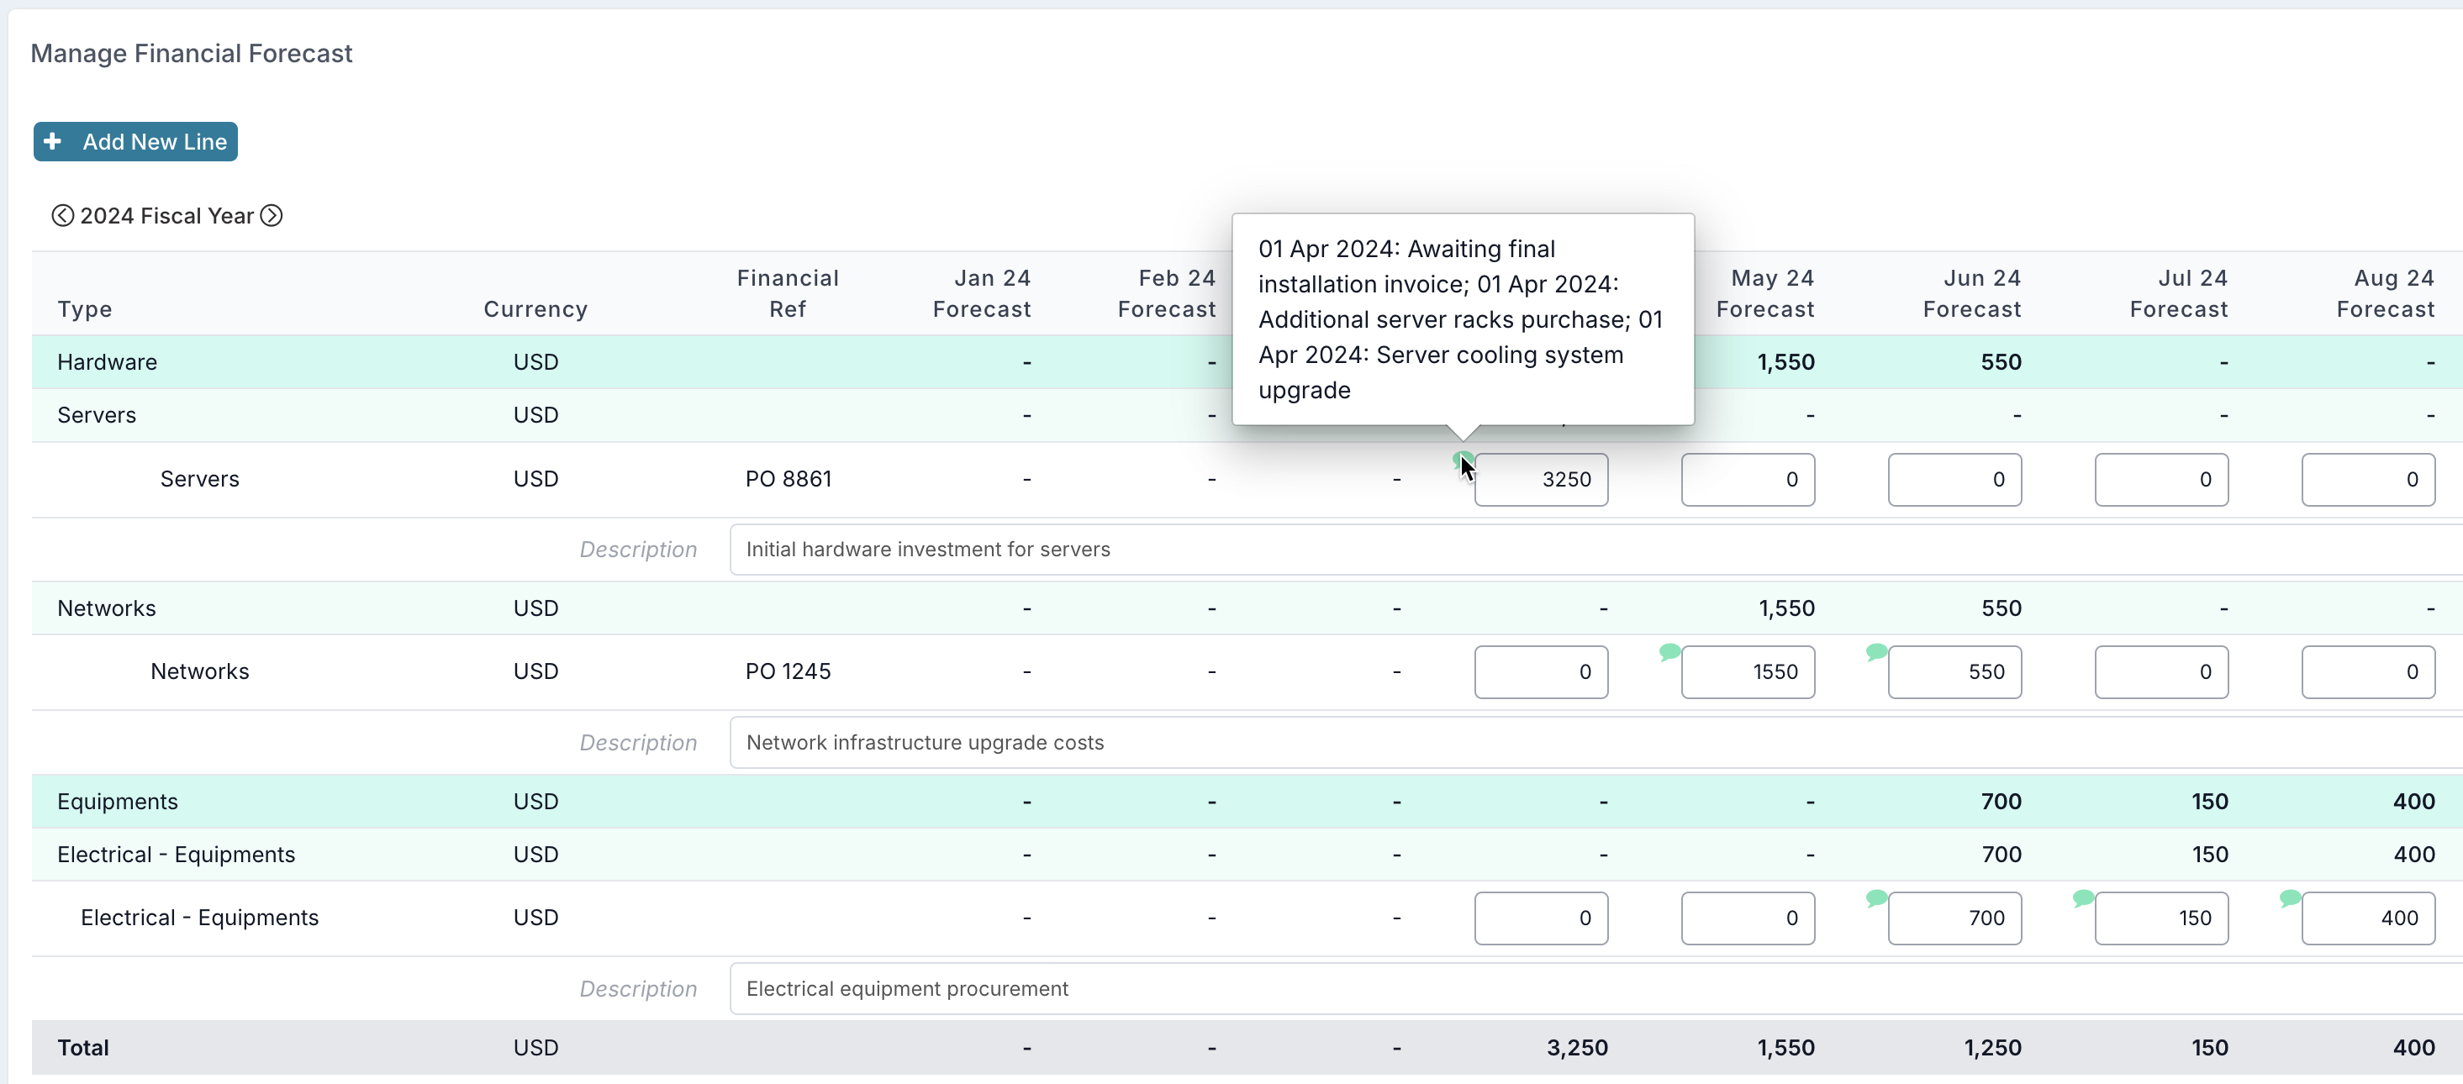Open comment bubble on Servers Apr 24 cell

(x=1462, y=460)
